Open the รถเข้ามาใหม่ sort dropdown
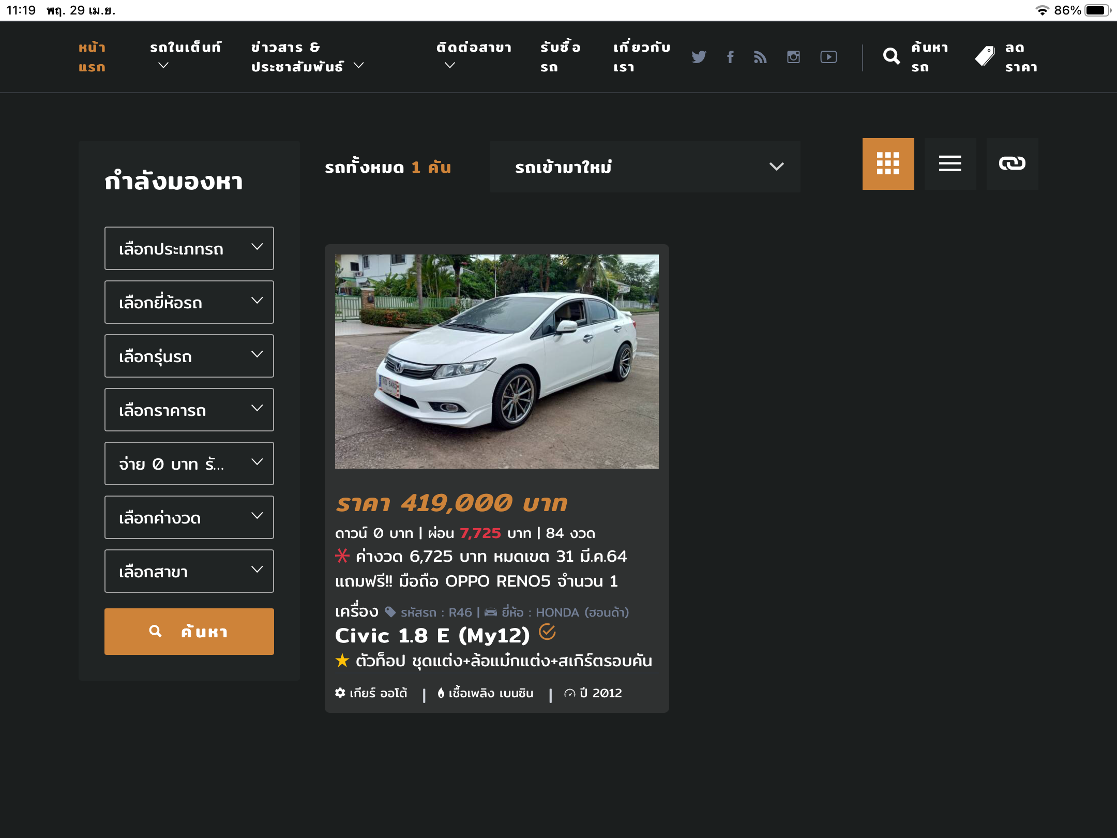 coord(645,167)
